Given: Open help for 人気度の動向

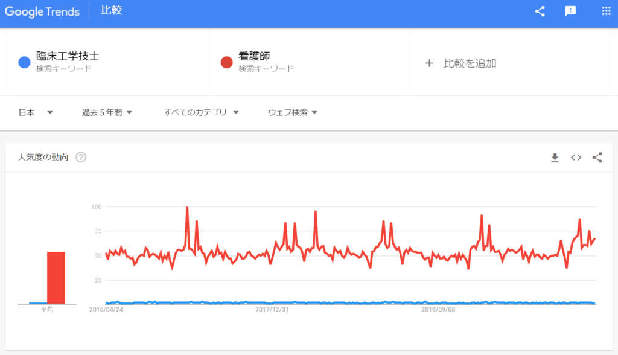Looking at the screenshot, I should coord(81,158).
